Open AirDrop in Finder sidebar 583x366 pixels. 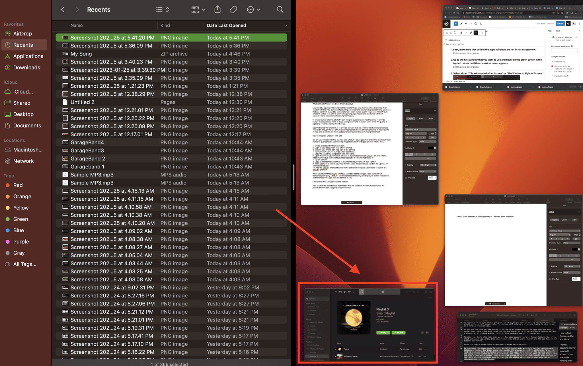click(x=22, y=33)
